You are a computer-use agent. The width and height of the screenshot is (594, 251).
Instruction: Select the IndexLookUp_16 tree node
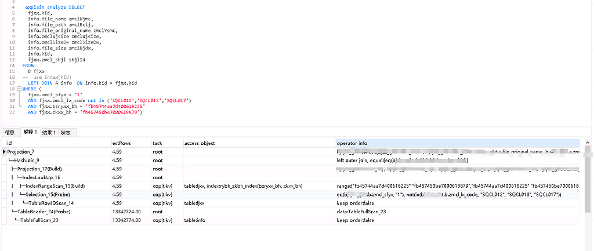(x=41, y=177)
